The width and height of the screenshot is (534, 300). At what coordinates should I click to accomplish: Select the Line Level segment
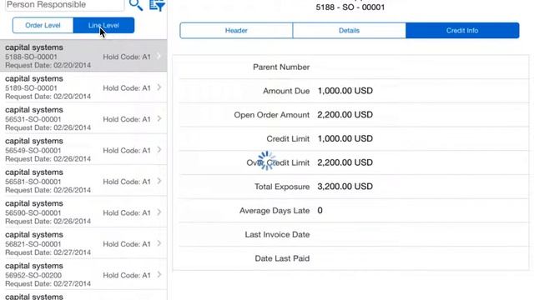103,26
